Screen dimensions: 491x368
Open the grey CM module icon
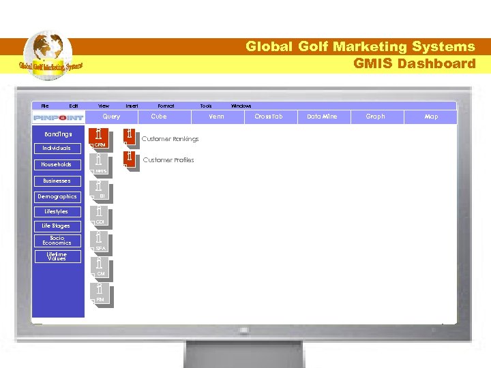pyautogui.click(x=101, y=268)
